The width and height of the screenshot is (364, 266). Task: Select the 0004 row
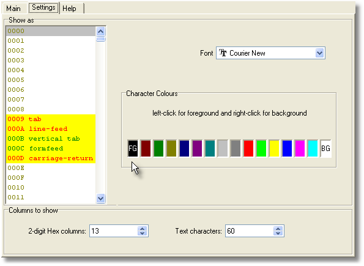point(51,70)
